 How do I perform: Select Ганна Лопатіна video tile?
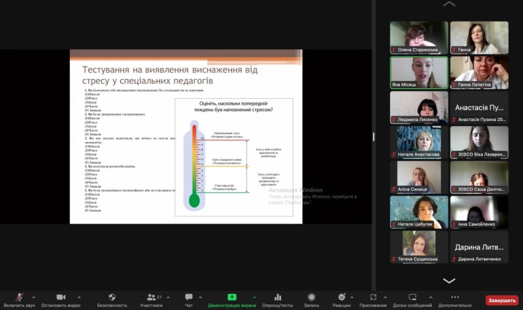click(479, 73)
